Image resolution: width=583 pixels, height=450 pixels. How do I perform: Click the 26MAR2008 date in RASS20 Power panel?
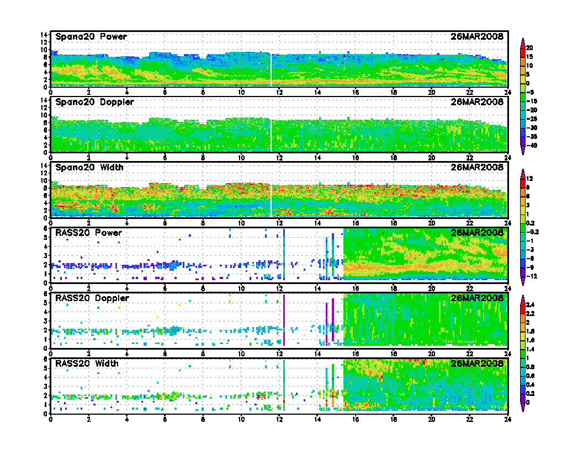477,233
